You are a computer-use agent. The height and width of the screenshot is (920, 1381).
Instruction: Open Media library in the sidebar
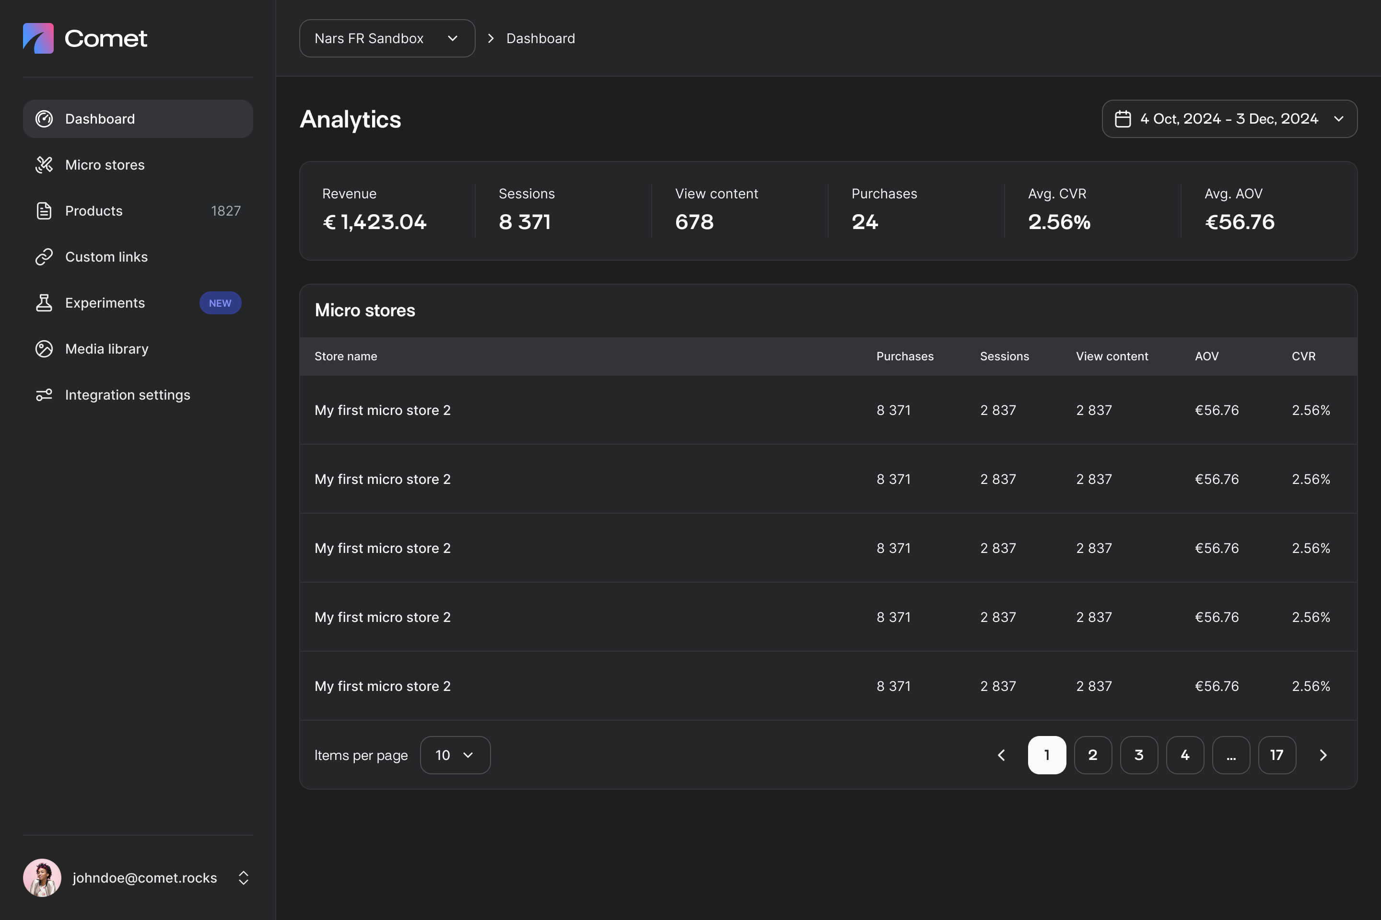[138, 349]
